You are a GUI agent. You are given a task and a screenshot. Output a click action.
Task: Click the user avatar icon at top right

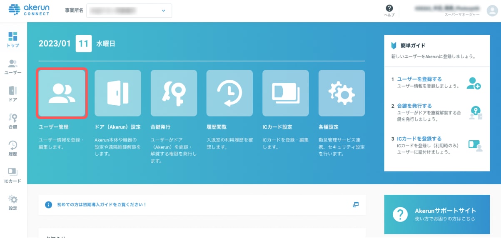pyautogui.click(x=492, y=11)
